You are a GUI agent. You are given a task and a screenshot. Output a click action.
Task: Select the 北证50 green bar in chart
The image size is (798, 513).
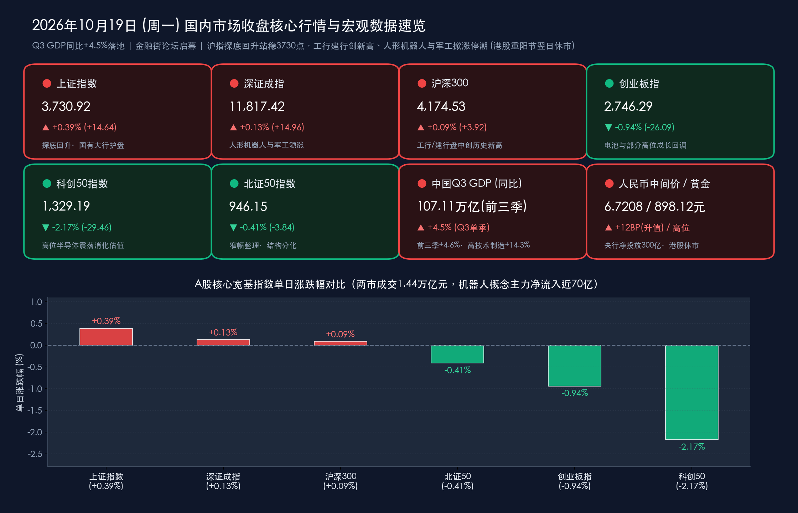click(457, 354)
